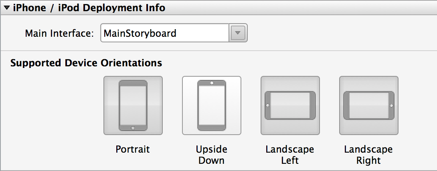Toggle the Landscape Right orientation button

(369, 105)
